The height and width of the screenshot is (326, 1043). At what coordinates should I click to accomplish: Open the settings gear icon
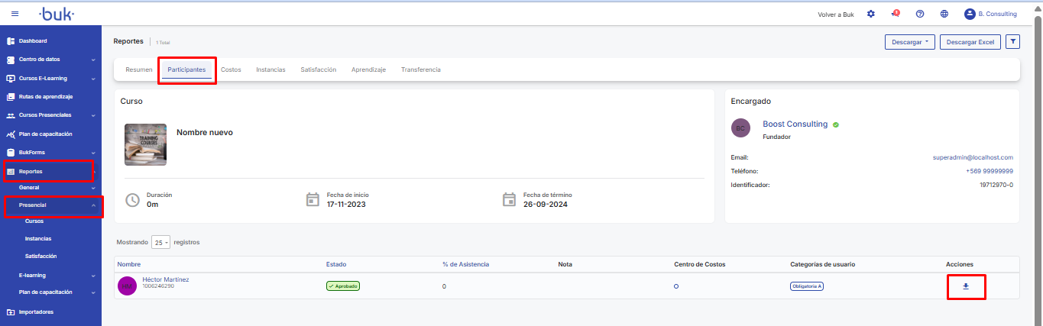(x=871, y=14)
